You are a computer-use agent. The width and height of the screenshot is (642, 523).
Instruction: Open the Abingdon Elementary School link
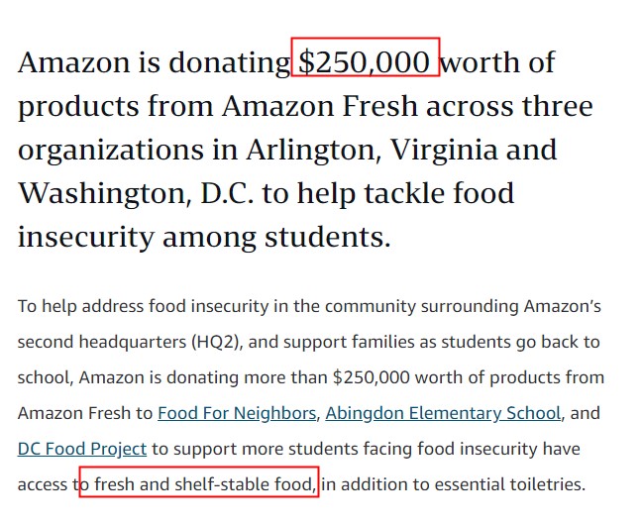point(443,413)
